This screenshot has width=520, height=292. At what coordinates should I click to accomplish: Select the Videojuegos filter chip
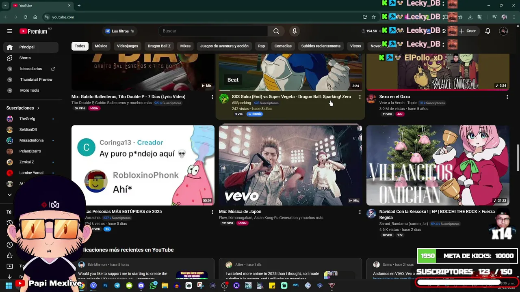click(x=128, y=46)
